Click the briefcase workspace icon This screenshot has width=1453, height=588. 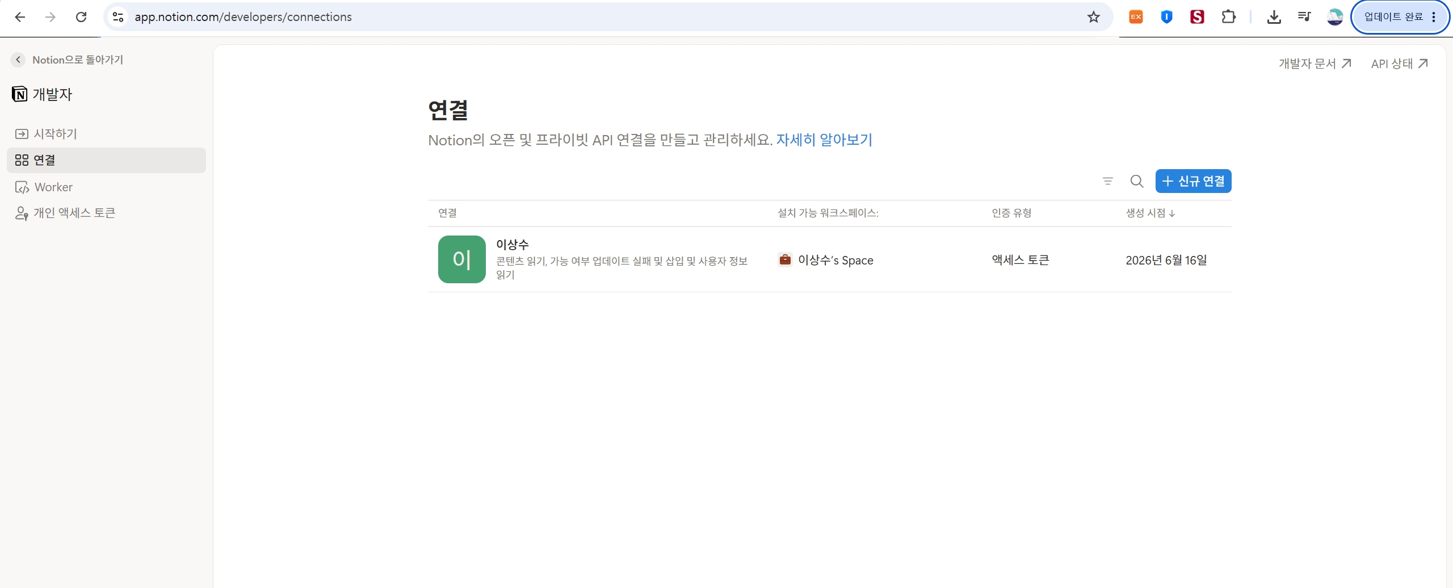pos(785,259)
